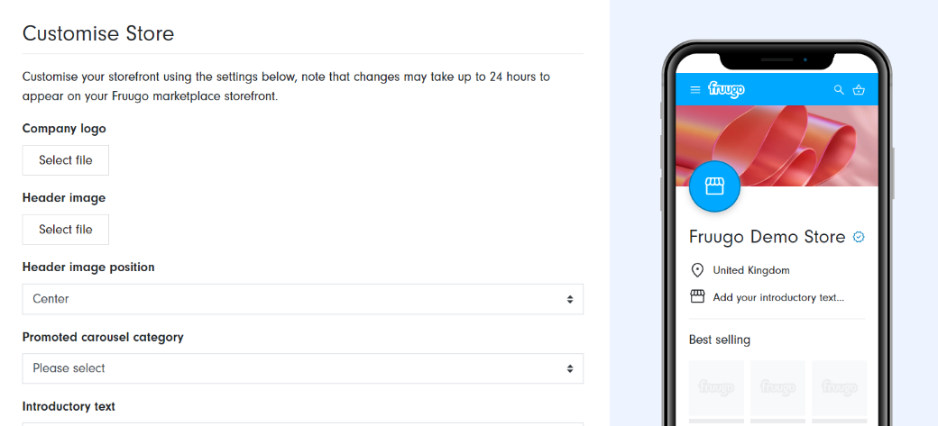Open the search magnifier in phone preview
Screen dimensions: 938x426
pyautogui.click(x=839, y=90)
